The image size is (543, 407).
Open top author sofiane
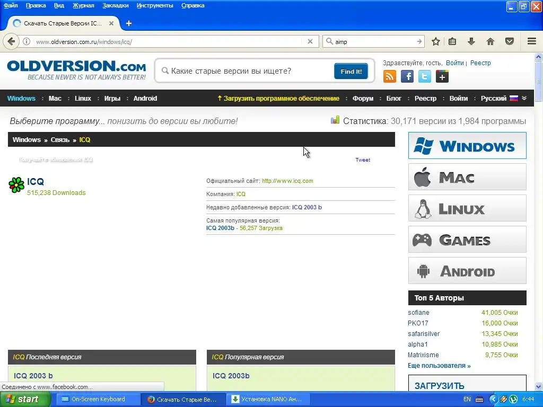click(x=418, y=313)
